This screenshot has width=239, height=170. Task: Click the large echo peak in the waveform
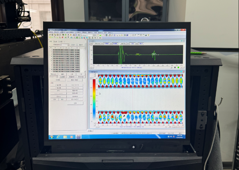(x=122, y=55)
